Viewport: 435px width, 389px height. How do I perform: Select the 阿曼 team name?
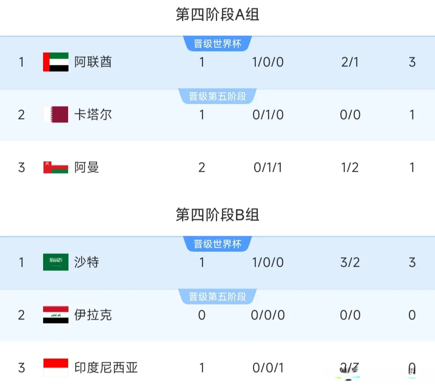(x=87, y=167)
